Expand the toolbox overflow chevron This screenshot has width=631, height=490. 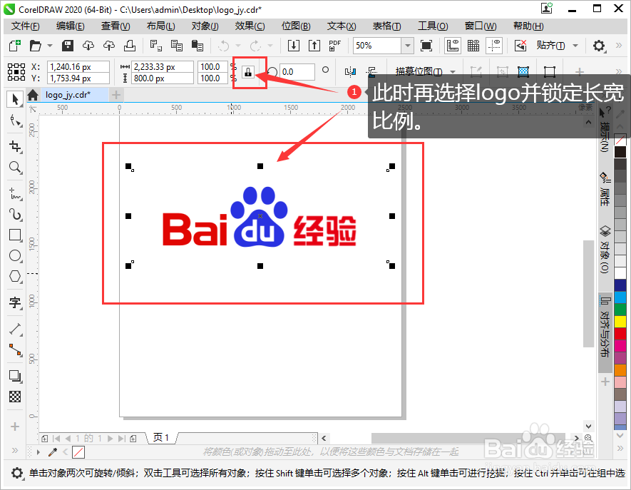pyautogui.click(x=15, y=450)
